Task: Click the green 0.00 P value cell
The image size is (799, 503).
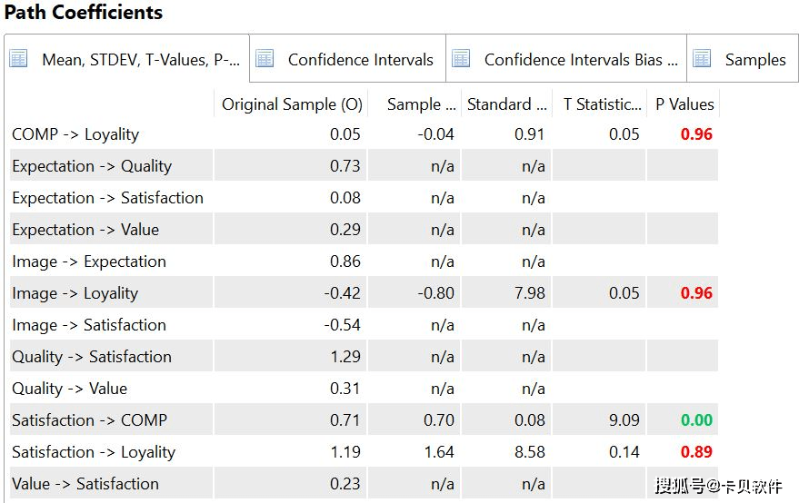Action: pyautogui.click(x=697, y=420)
